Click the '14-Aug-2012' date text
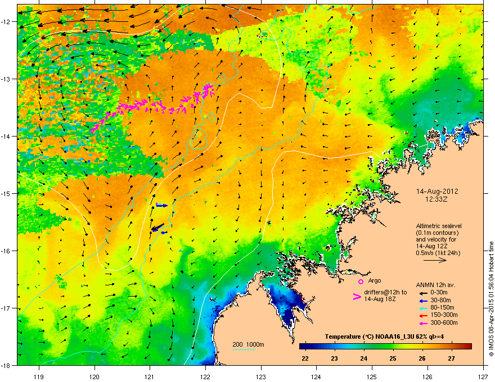The width and height of the screenshot is (495, 382). tap(437, 192)
